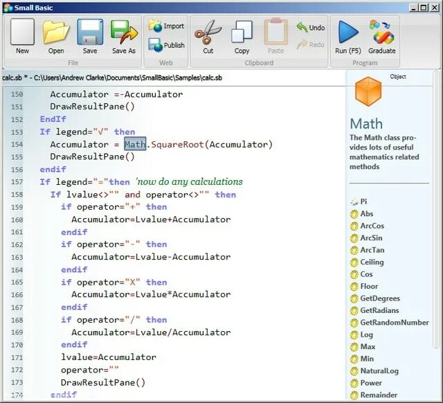Image resolution: width=443 pixels, height=403 pixels.
Task: Select the GetRadians method
Action: click(x=374, y=311)
